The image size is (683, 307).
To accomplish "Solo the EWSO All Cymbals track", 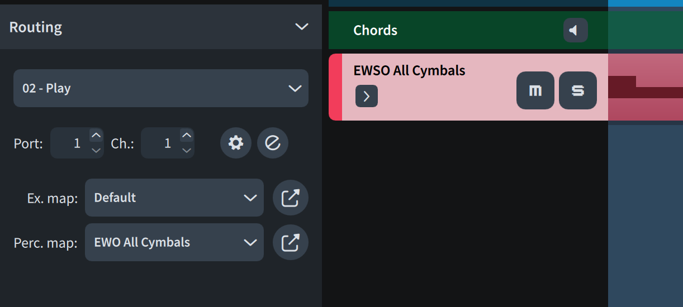I will [577, 90].
